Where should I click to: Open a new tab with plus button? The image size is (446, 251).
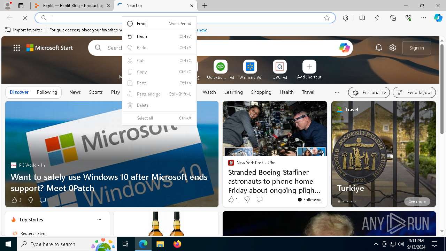(205, 6)
